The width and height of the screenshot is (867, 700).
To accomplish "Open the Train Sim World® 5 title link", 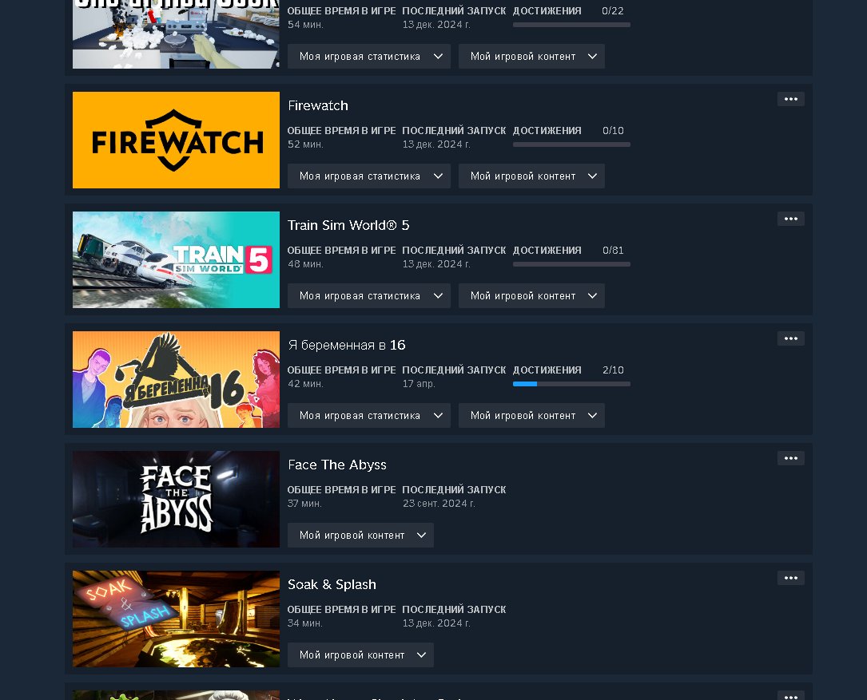I will coord(348,225).
